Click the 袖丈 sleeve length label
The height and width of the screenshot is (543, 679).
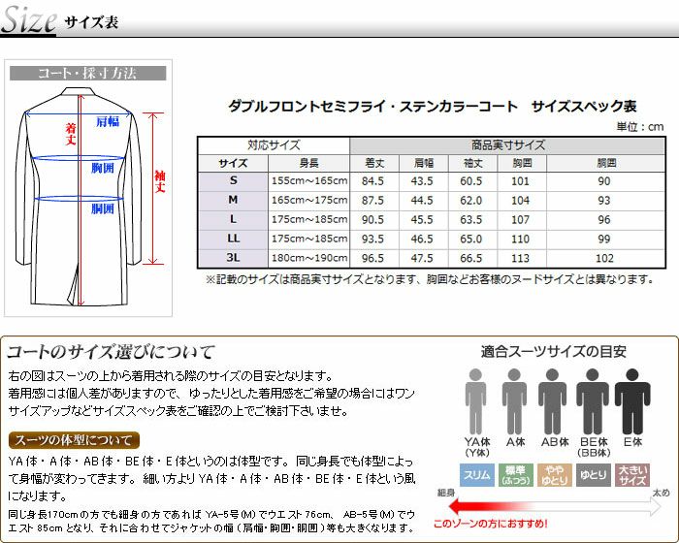(160, 181)
